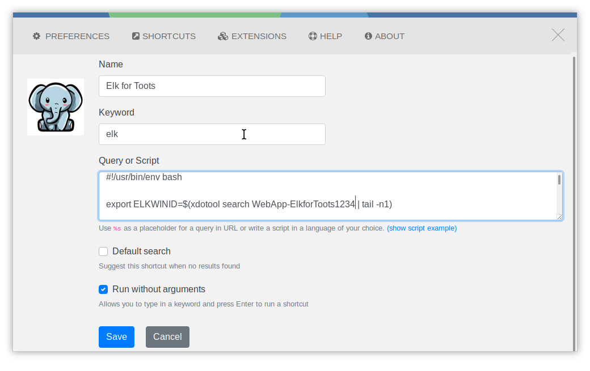Click the window's right-side vertical scrollbar

coord(574,203)
